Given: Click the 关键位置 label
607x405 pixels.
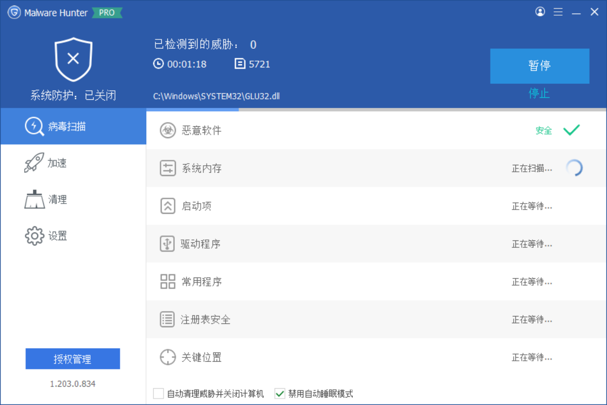Looking at the screenshot, I should pyautogui.click(x=201, y=357).
